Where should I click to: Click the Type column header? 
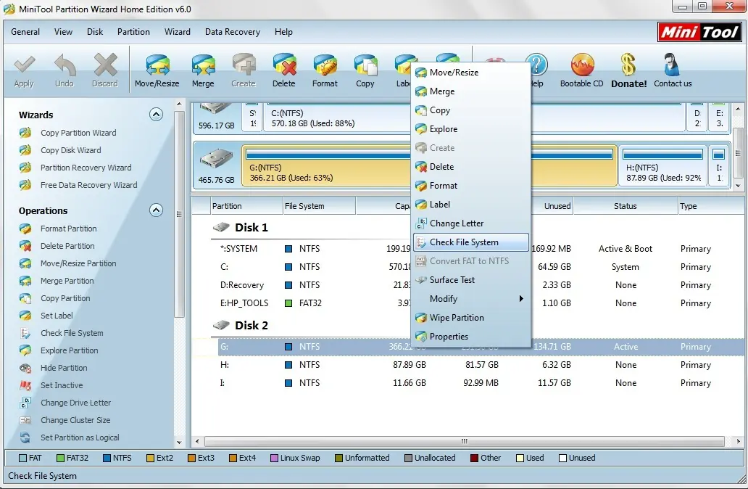711,206
